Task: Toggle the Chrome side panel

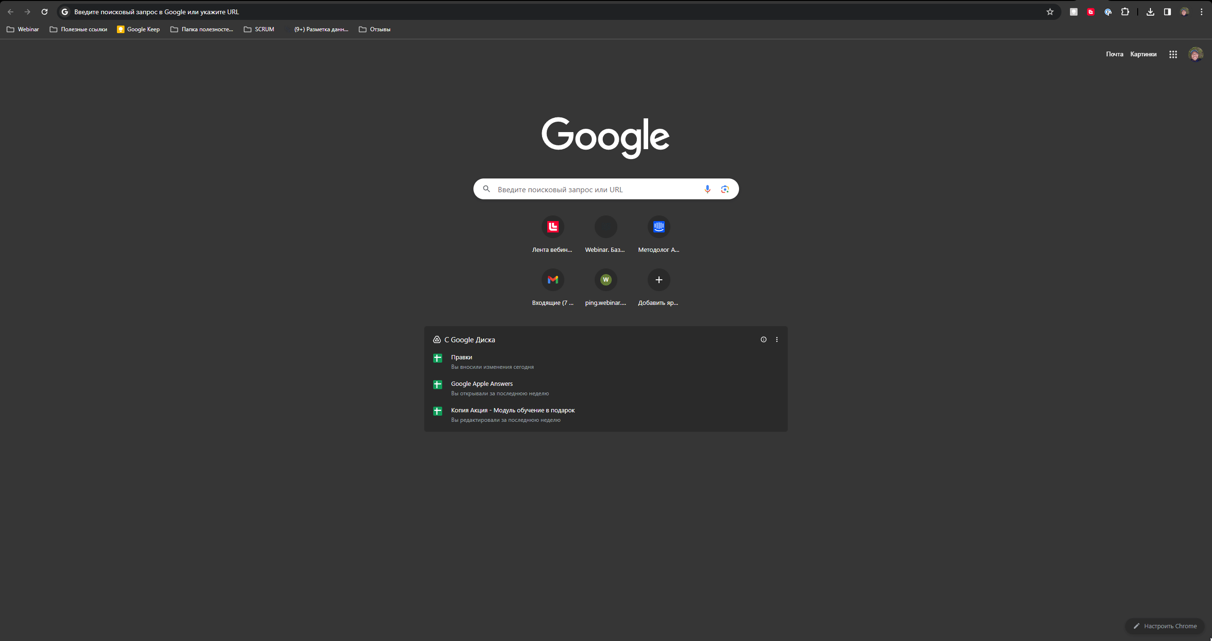Action: point(1167,12)
